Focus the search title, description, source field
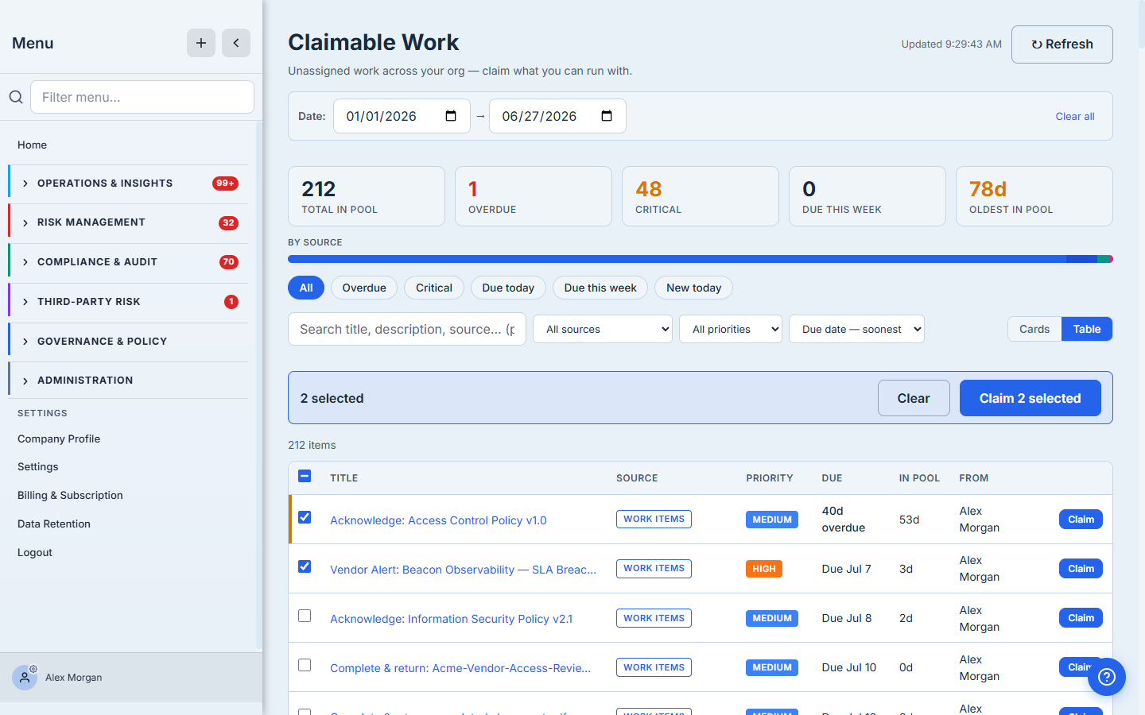Image resolution: width=1145 pixels, height=715 pixels. click(407, 329)
